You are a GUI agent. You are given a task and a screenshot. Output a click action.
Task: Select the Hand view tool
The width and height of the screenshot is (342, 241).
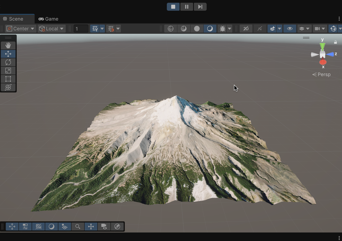pos(8,46)
